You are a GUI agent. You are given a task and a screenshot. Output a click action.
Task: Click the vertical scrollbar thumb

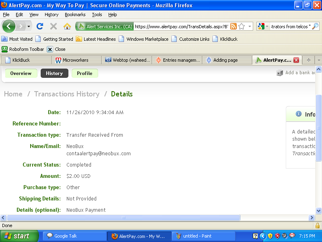pyautogui.click(x=318, y=127)
